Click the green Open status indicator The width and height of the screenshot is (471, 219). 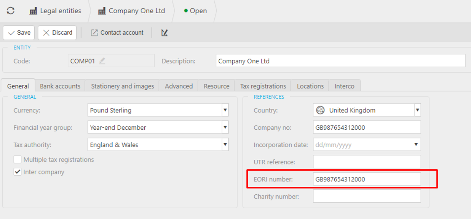(x=186, y=11)
